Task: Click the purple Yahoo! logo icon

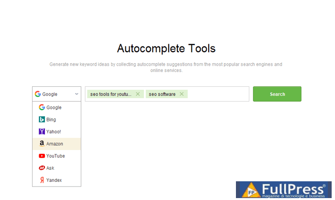Action: 42,131
